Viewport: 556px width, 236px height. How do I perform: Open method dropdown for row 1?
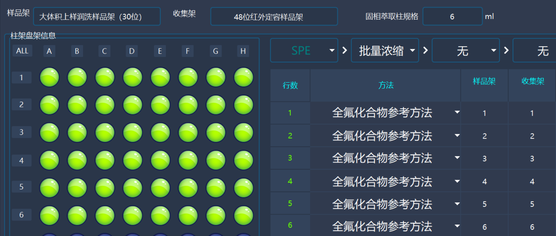(457, 112)
